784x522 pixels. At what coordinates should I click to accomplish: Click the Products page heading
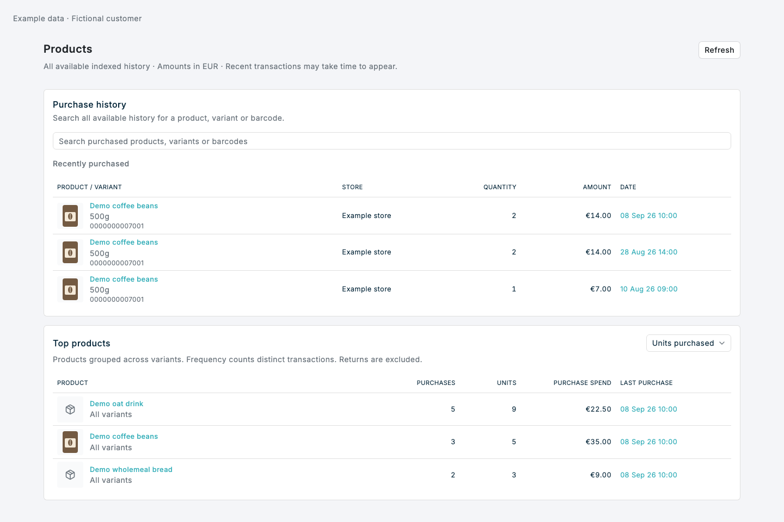click(68, 49)
